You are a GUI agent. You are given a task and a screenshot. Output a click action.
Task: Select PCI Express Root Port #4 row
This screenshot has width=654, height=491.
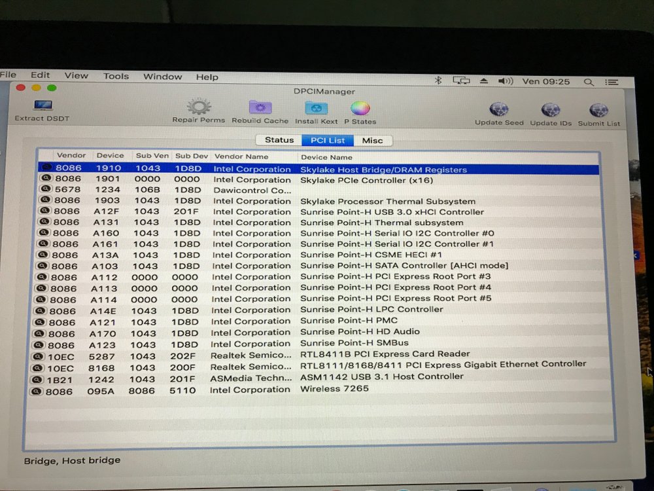coord(318,287)
